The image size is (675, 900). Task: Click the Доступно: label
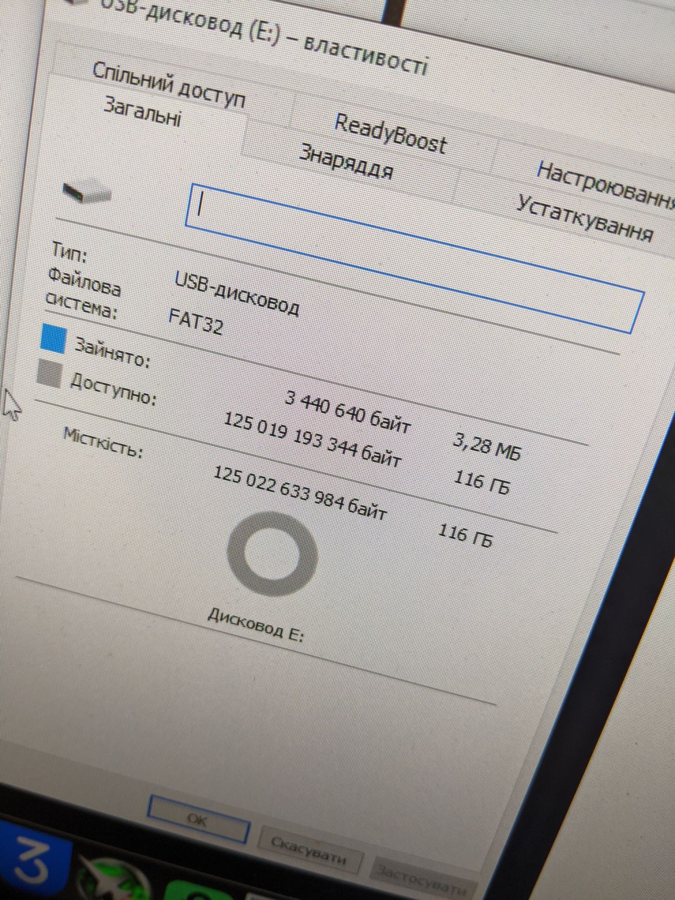pos(114,389)
